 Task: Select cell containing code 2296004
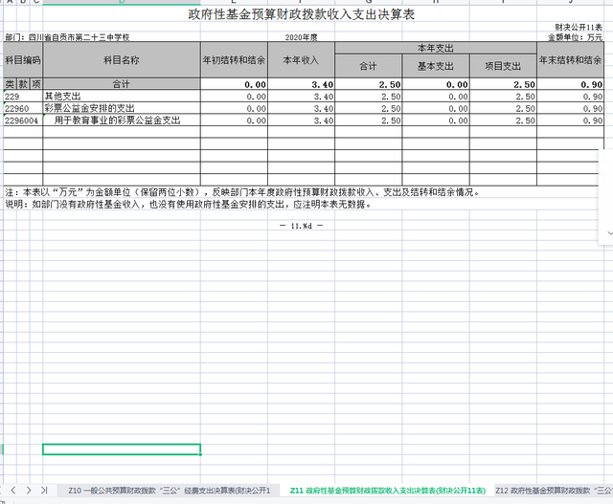pos(22,121)
